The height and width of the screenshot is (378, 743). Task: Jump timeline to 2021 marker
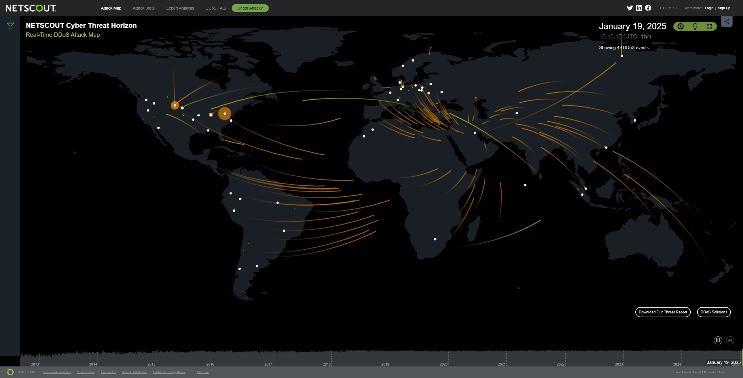(502, 364)
